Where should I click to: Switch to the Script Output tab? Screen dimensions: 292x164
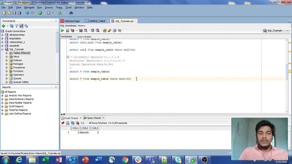pyautogui.click(x=71, y=118)
